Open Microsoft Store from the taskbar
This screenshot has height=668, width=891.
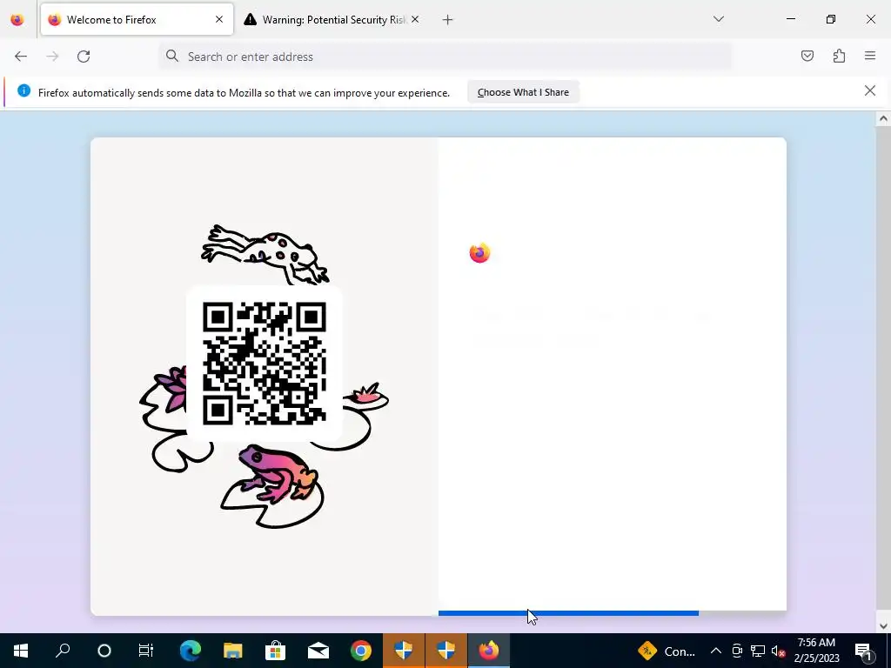276,651
